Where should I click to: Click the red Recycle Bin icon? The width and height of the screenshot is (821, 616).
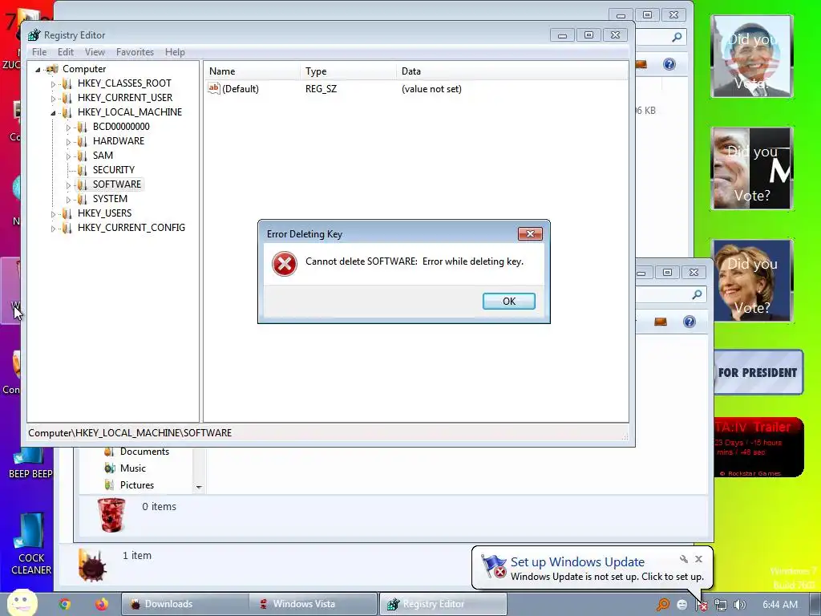pyautogui.click(x=111, y=514)
